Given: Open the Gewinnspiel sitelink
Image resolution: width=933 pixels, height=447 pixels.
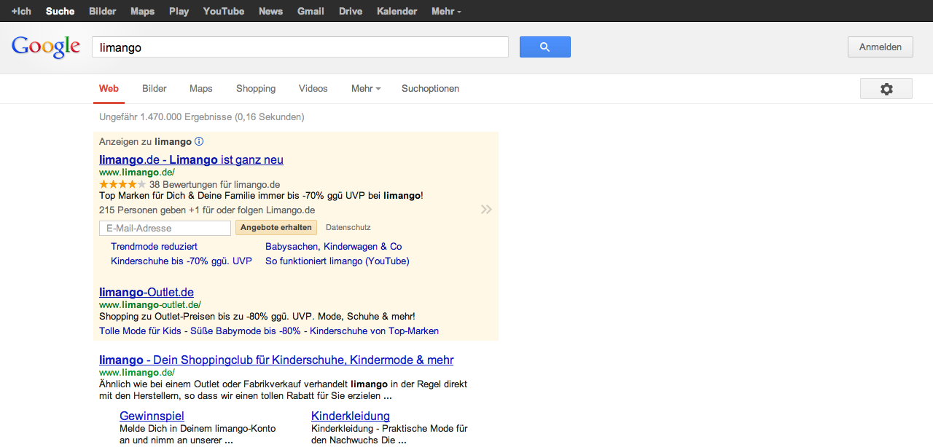Looking at the screenshot, I should (152, 416).
